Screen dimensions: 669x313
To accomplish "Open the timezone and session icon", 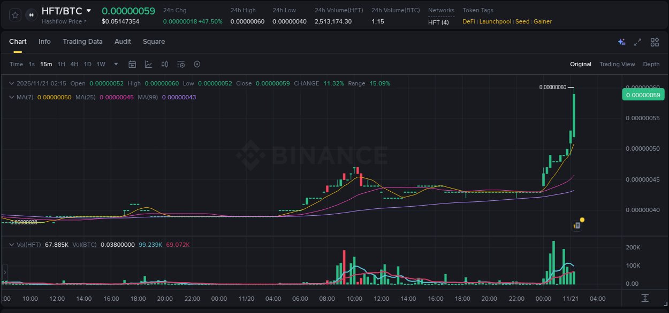I will click(180, 64).
